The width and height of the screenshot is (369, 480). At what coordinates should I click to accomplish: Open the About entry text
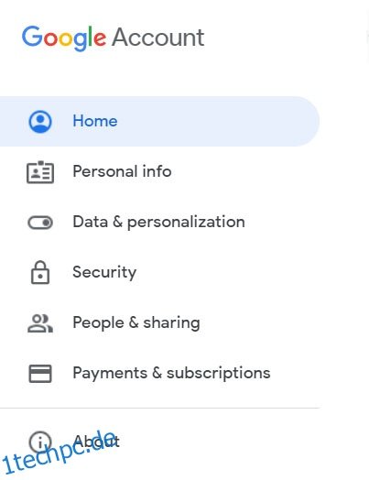[x=96, y=442]
